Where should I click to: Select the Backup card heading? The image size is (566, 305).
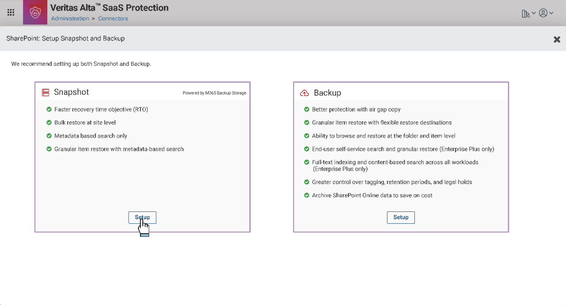tap(327, 93)
